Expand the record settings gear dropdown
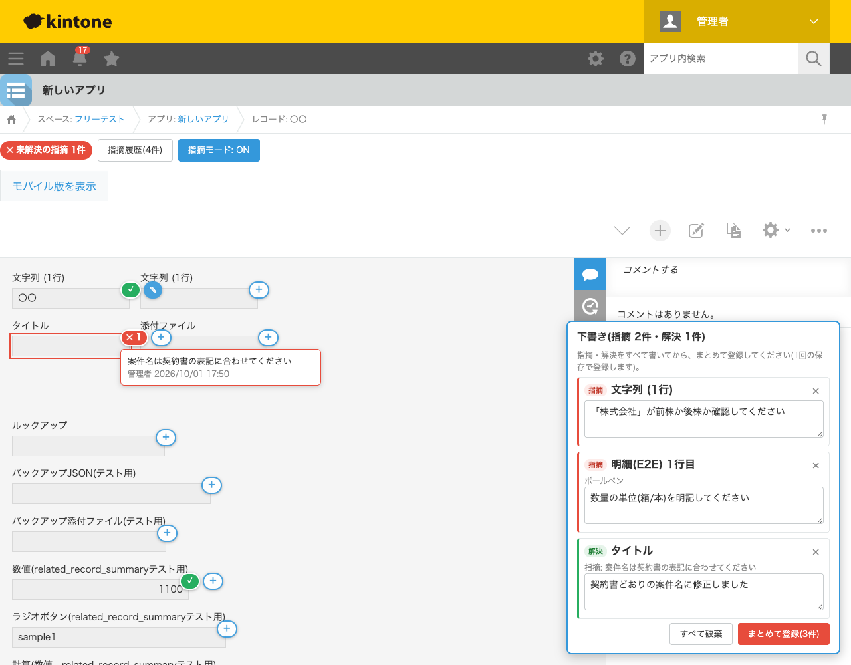Viewport: 851px width, 665px height. (x=776, y=231)
